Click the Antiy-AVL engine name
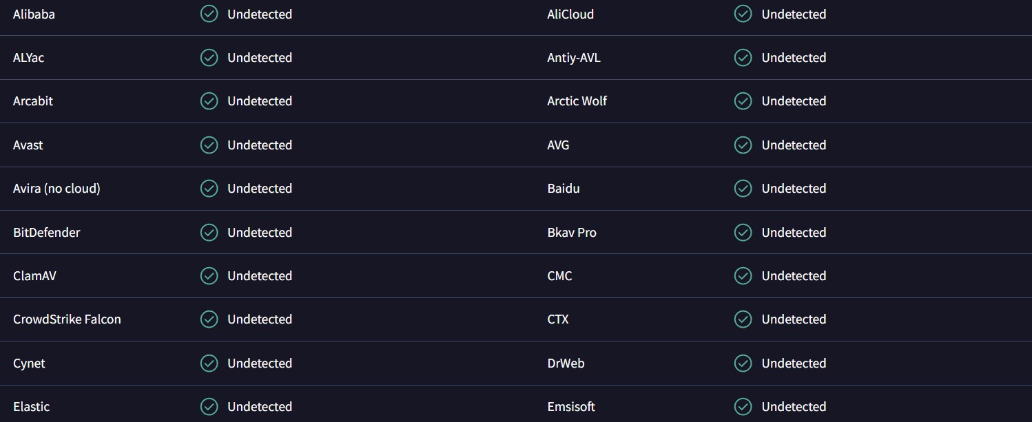The image size is (1032, 422). tap(574, 58)
